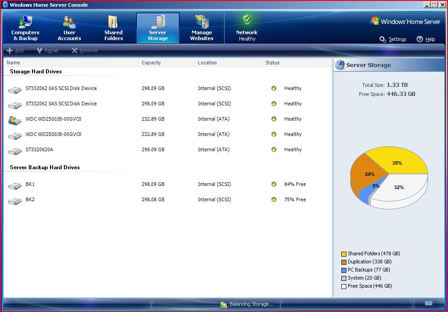
Task: Select the second WDC WD2500JB drive icon
Action: [x=15, y=136]
